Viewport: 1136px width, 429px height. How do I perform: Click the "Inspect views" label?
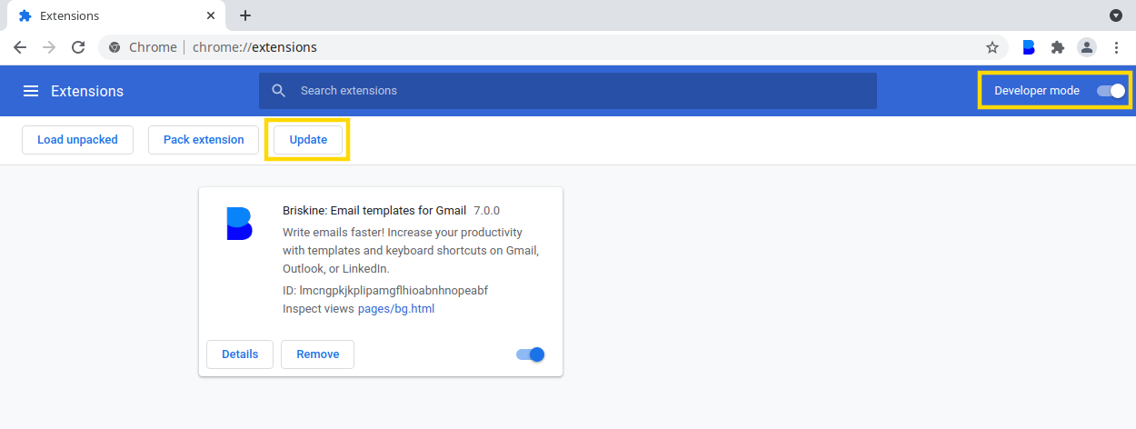tap(318, 309)
